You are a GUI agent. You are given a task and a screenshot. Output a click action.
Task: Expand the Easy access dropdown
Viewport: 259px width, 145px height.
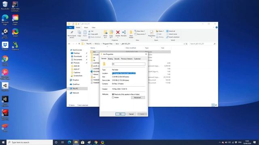click(140, 34)
